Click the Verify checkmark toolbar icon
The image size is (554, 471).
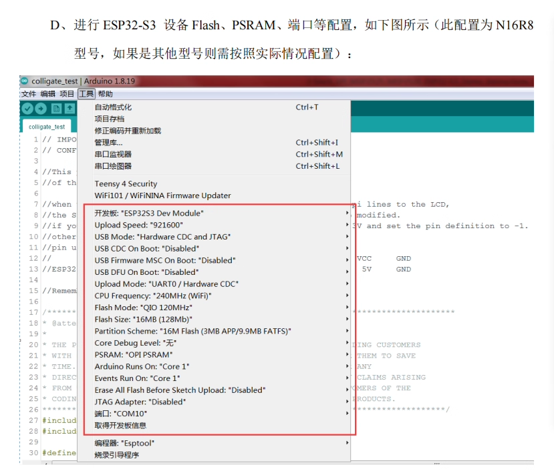27,108
